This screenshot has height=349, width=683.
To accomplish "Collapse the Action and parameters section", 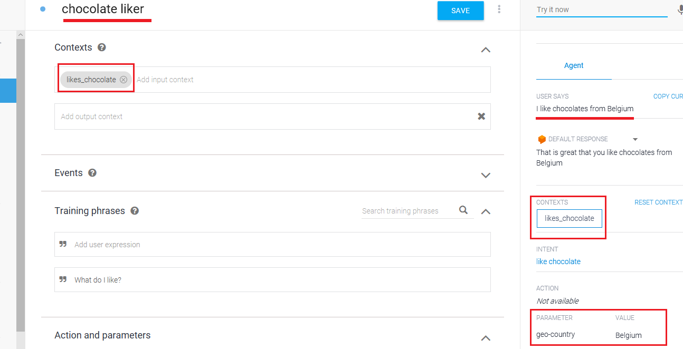I will tap(486, 338).
